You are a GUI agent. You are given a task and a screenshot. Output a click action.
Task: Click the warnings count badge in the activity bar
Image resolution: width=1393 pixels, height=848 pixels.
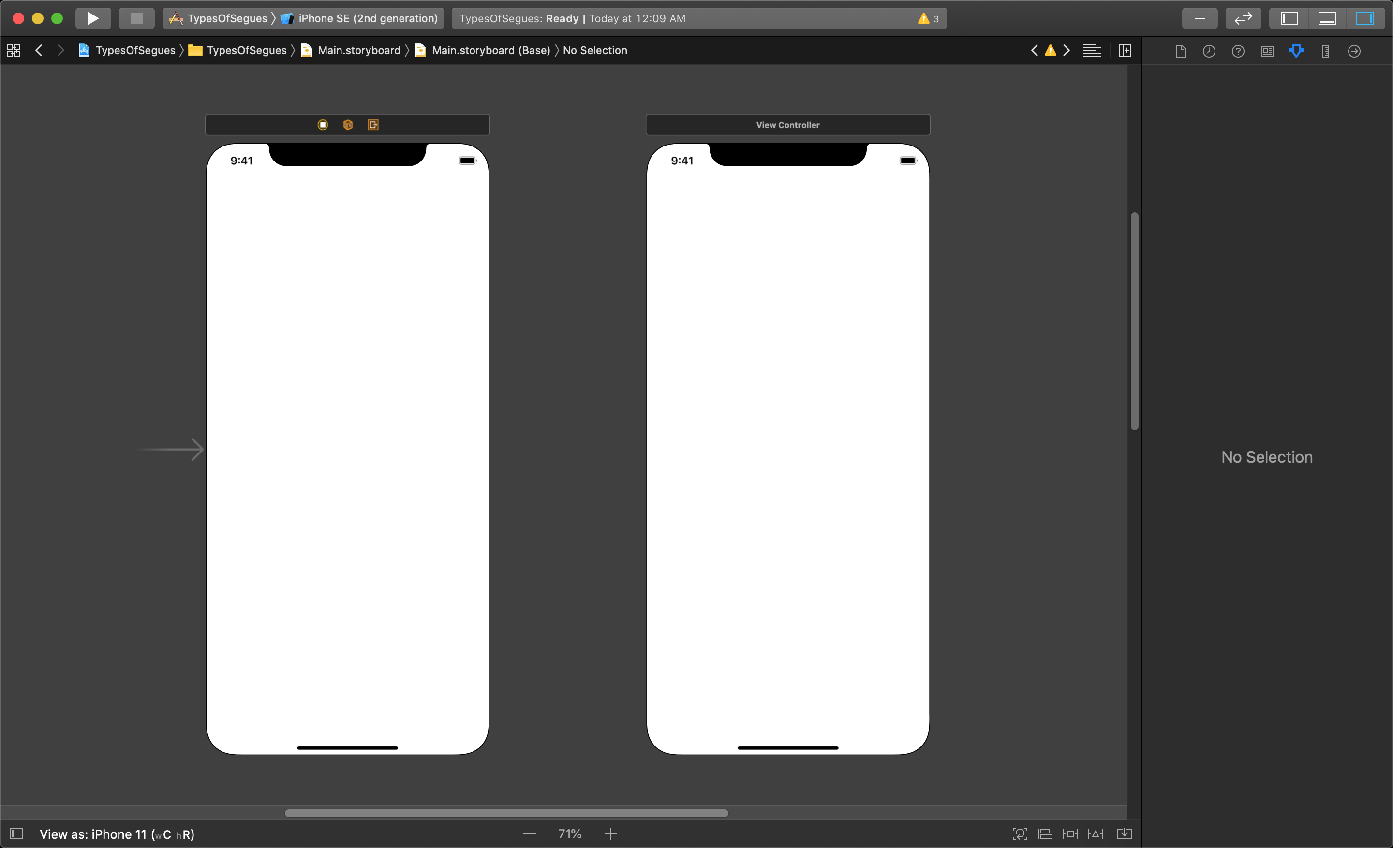[928, 19]
